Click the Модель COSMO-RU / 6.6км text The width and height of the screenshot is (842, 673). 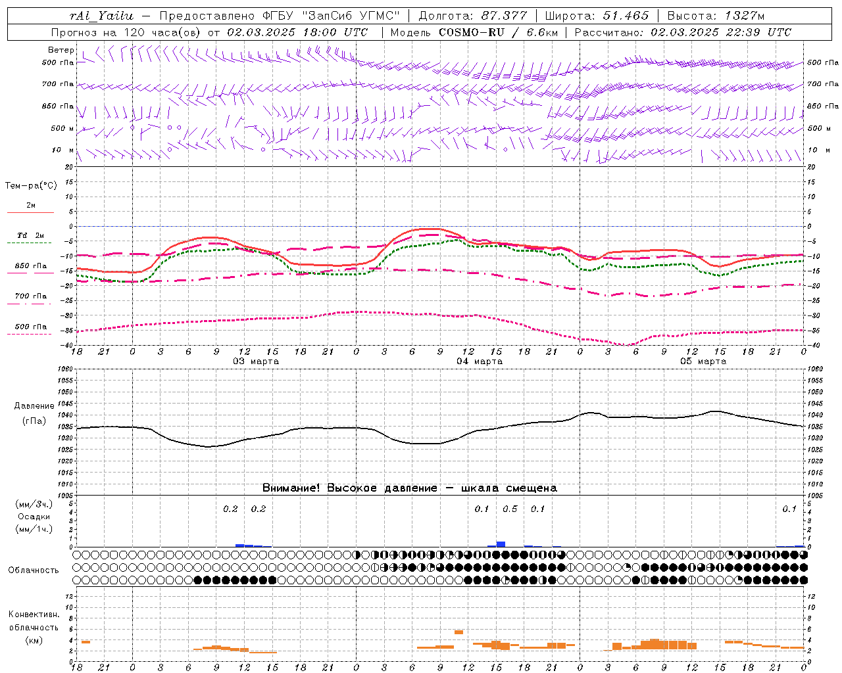pos(474,32)
